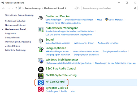Expand chevron between Systemsteuerung and Hardware und Sound

(x=42, y=8)
